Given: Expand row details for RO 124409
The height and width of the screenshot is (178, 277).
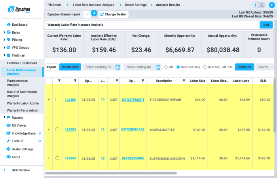Looking at the screenshot, I should click(x=49, y=100).
